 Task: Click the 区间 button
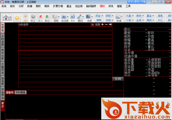pyautogui.click(x=118, y=79)
